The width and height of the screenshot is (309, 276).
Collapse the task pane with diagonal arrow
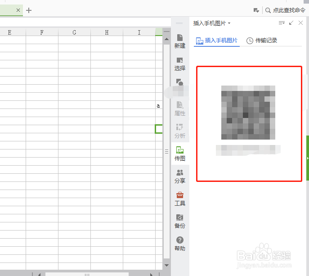[x=291, y=23]
